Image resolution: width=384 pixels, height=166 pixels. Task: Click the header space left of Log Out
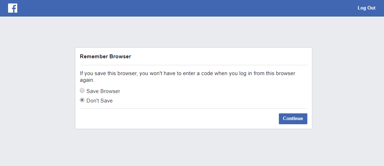click(x=281, y=8)
